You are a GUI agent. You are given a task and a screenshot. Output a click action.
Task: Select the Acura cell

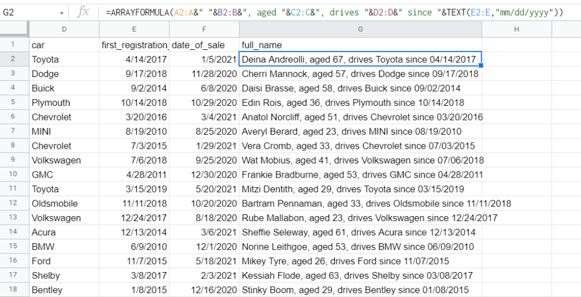coord(64,232)
